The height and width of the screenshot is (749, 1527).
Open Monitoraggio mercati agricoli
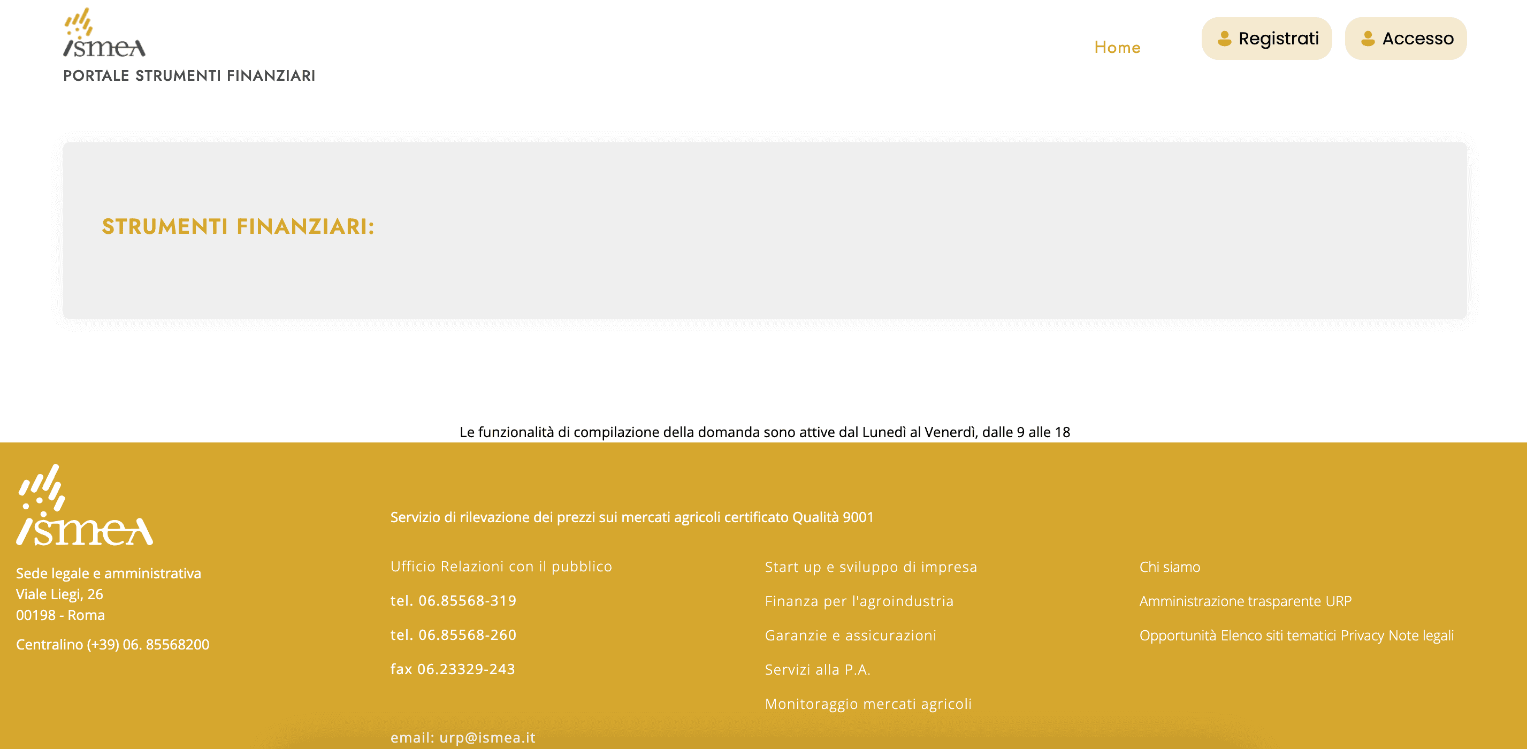(868, 704)
